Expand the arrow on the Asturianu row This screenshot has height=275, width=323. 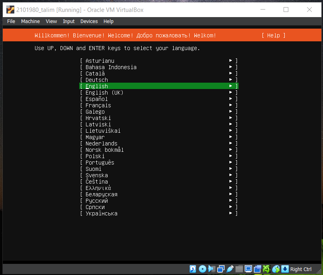[x=231, y=60]
